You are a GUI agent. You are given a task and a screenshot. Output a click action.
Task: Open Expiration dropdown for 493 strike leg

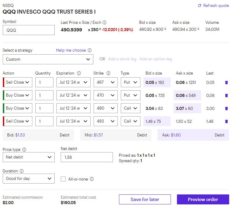point(73,121)
